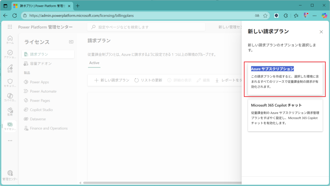This screenshot has height=186, width=330.
Task: Open the Admin centers globe icon
Action: [10, 175]
